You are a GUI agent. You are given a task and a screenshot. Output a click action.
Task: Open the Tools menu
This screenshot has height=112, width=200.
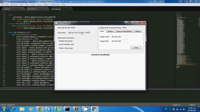click(39, 5)
